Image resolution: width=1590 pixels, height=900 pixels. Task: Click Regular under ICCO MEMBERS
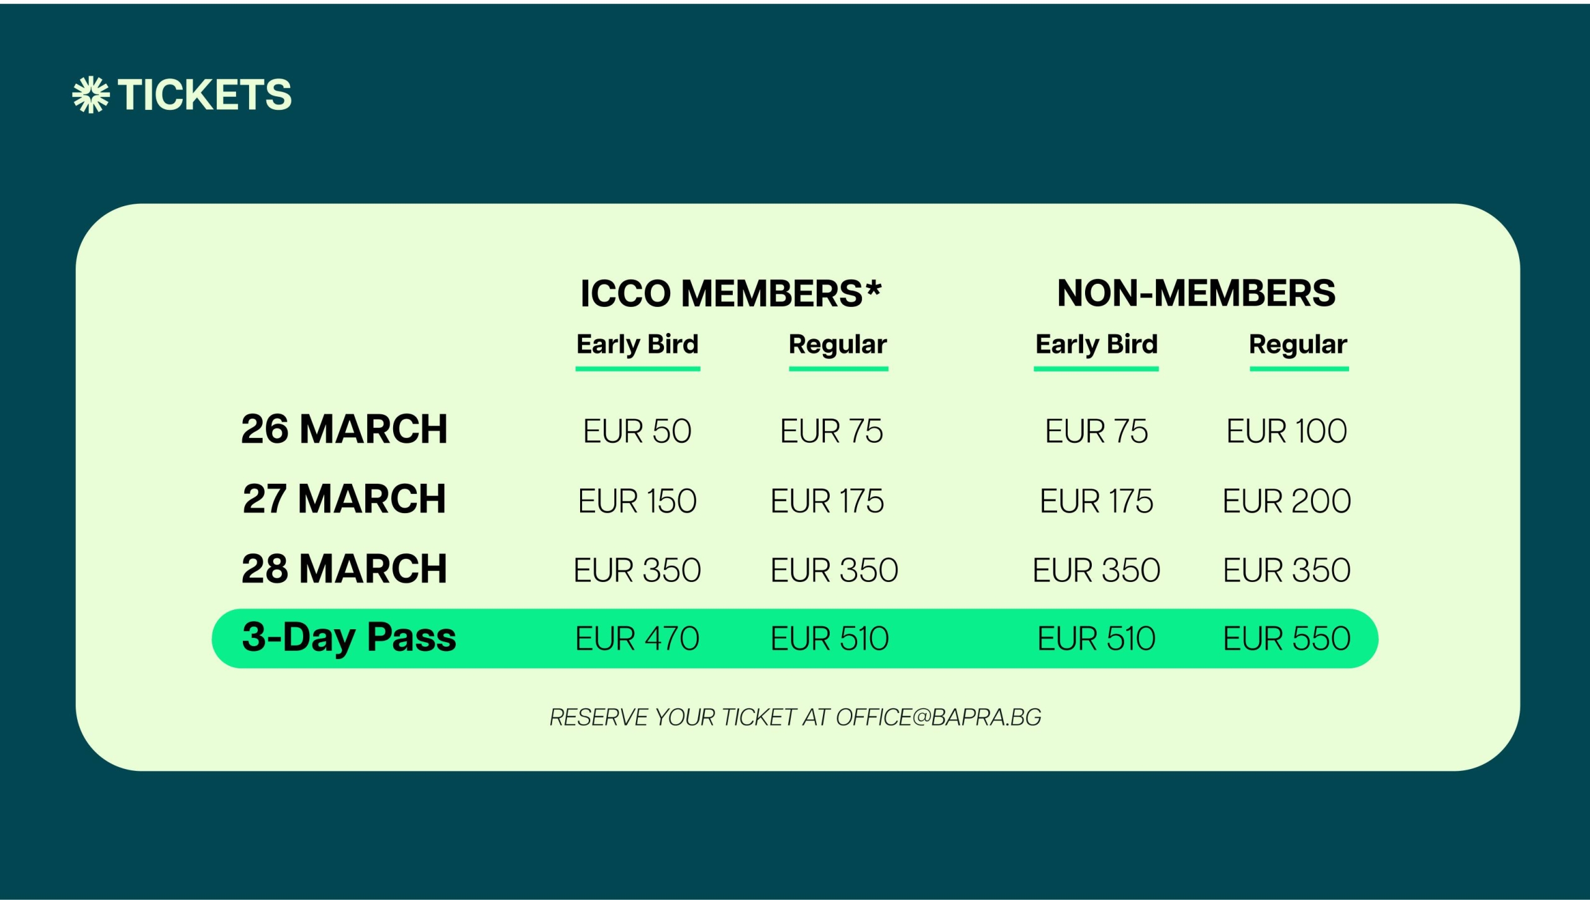pos(838,345)
